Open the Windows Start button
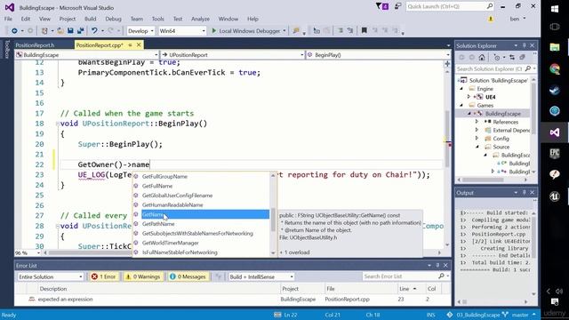 point(555,9)
